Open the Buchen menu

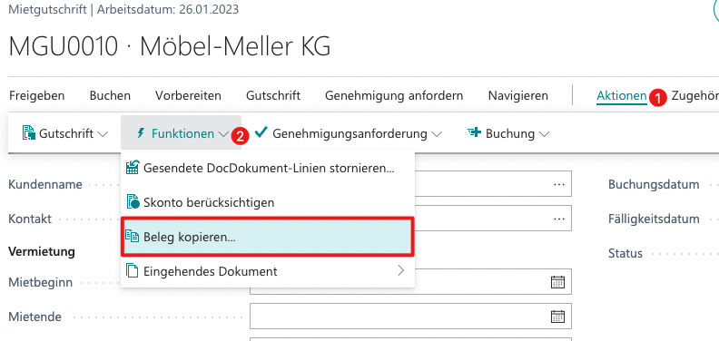click(x=110, y=96)
